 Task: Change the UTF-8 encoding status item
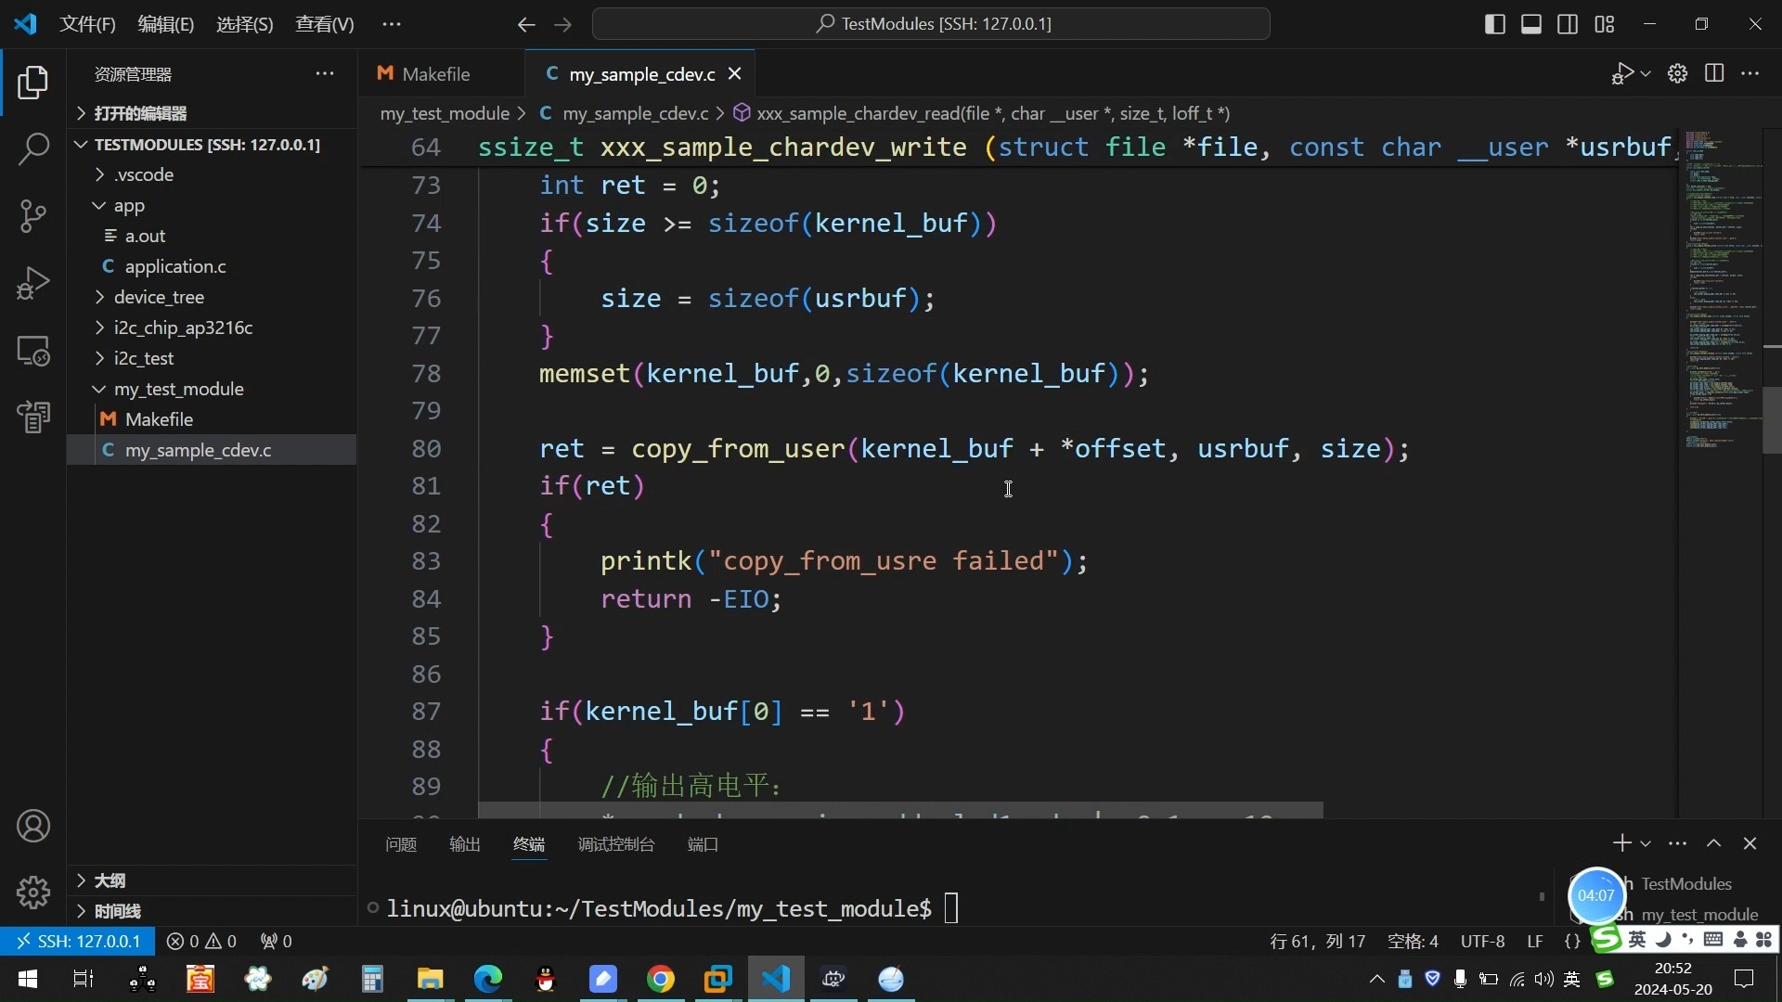(x=1482, y=941)
